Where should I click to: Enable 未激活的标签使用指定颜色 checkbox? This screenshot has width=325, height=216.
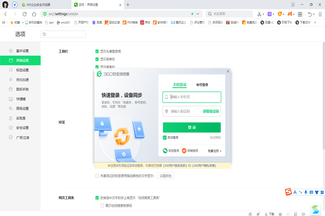(97, 176)
